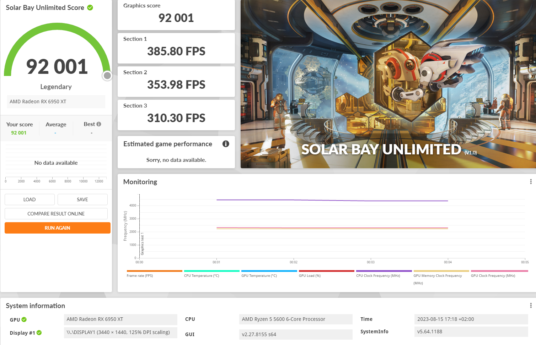Click the gray knob on the score gauge
Image resolution: width=536 pixels, height=345 pixels.
[107, 76]
